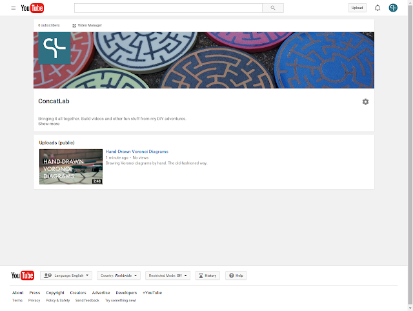Open the +YouTube footer link

tap(152, 292)
